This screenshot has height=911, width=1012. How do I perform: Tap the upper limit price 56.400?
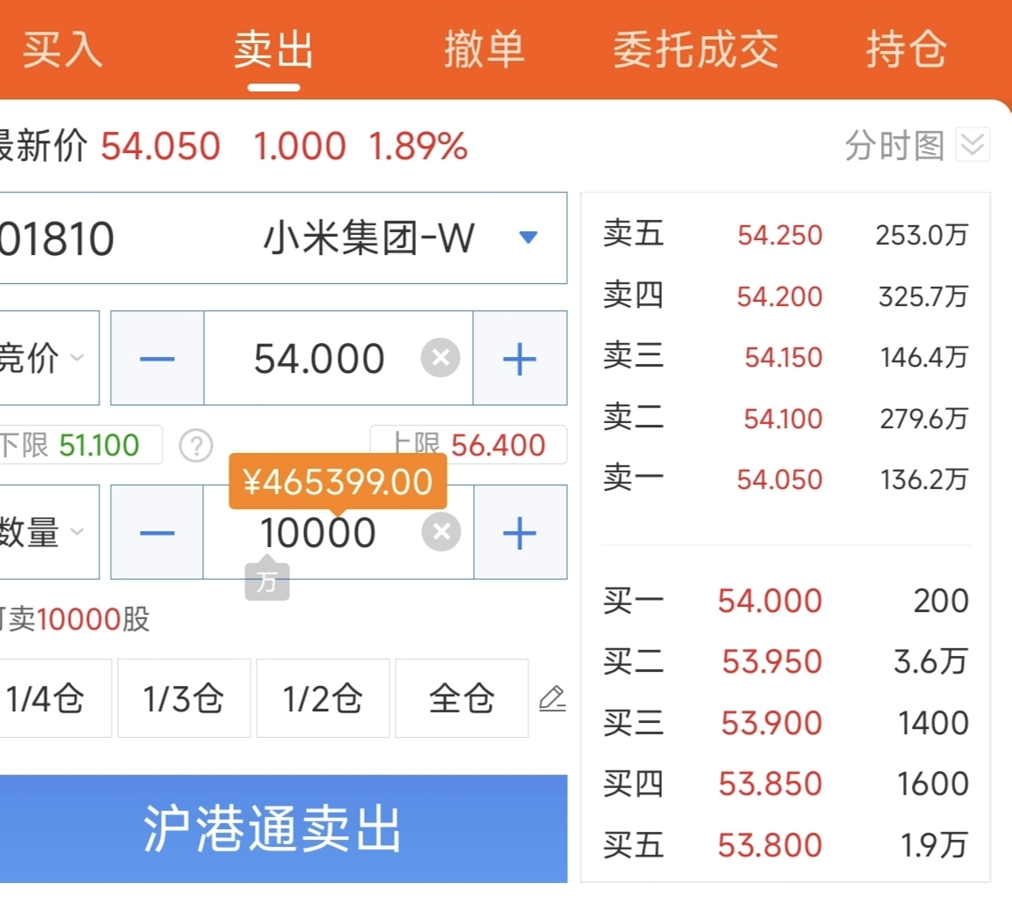pyautogui.click(x=499, y=445)
